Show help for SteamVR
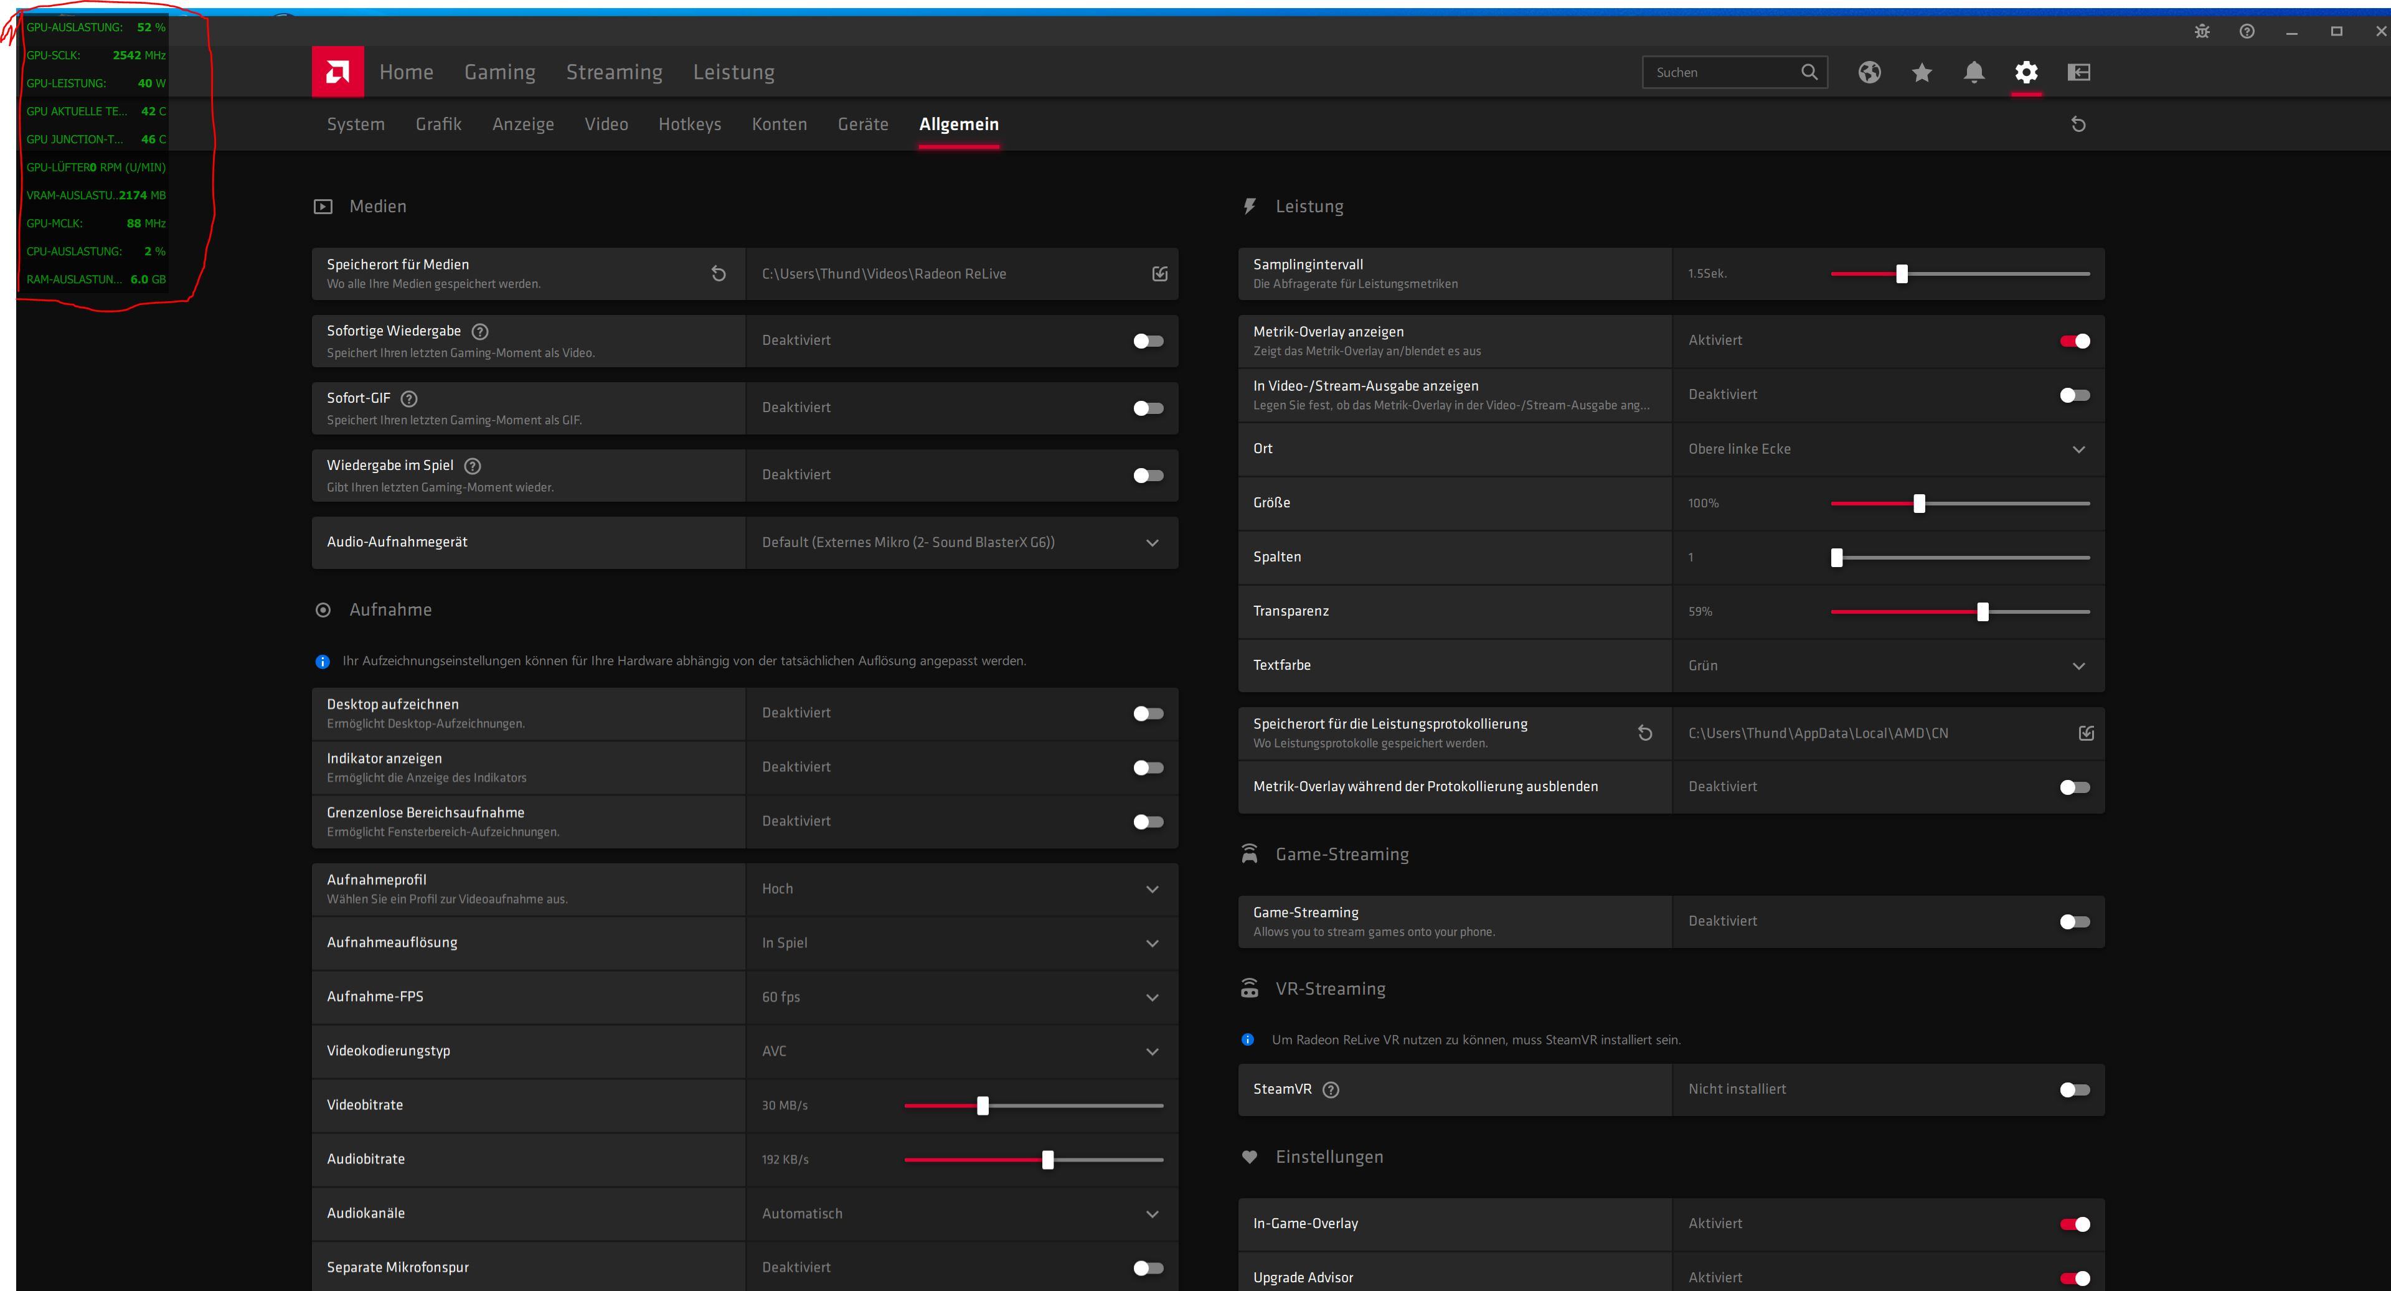The width and height of the screenshot is (2391, 1291). (x=1331, y=1089)
